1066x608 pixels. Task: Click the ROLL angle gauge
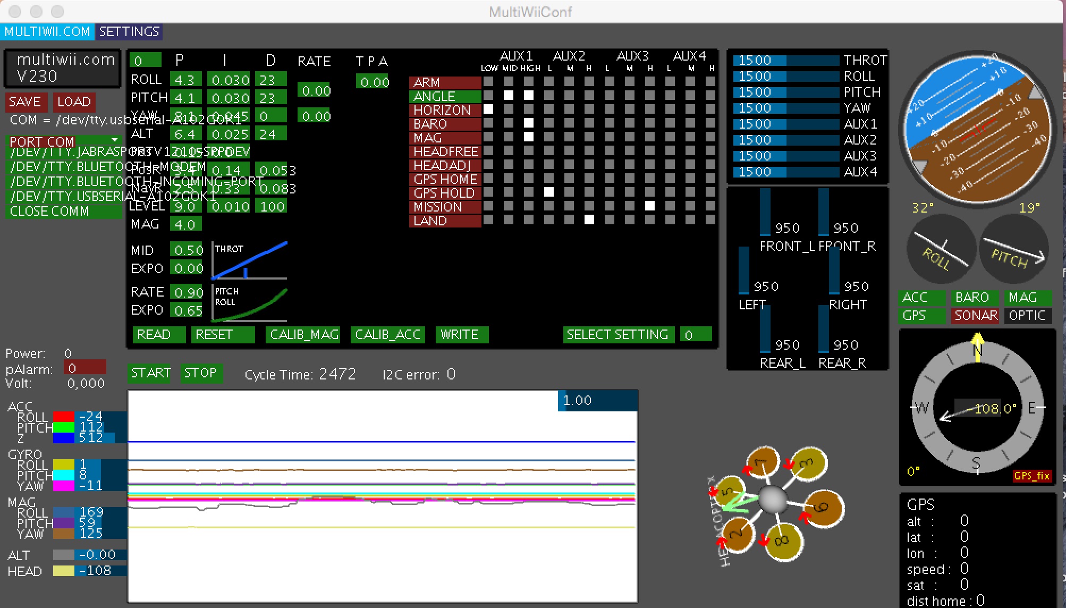click(941, 249)
